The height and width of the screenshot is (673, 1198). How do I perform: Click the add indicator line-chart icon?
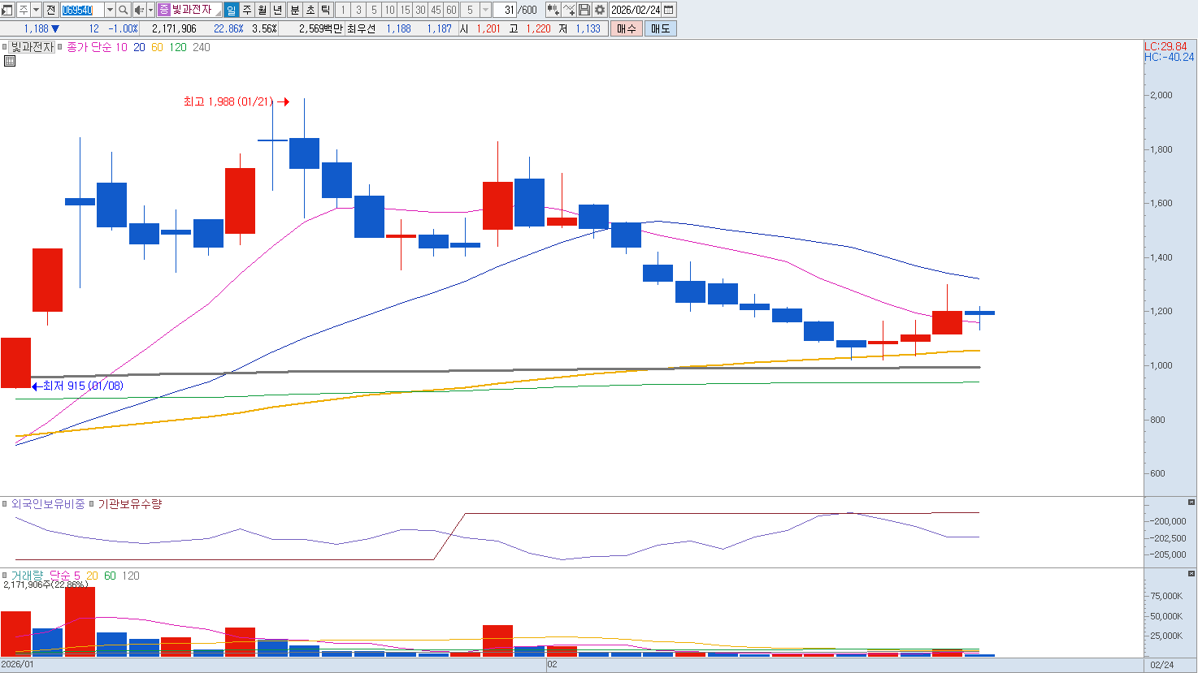(x=569, y=10)
